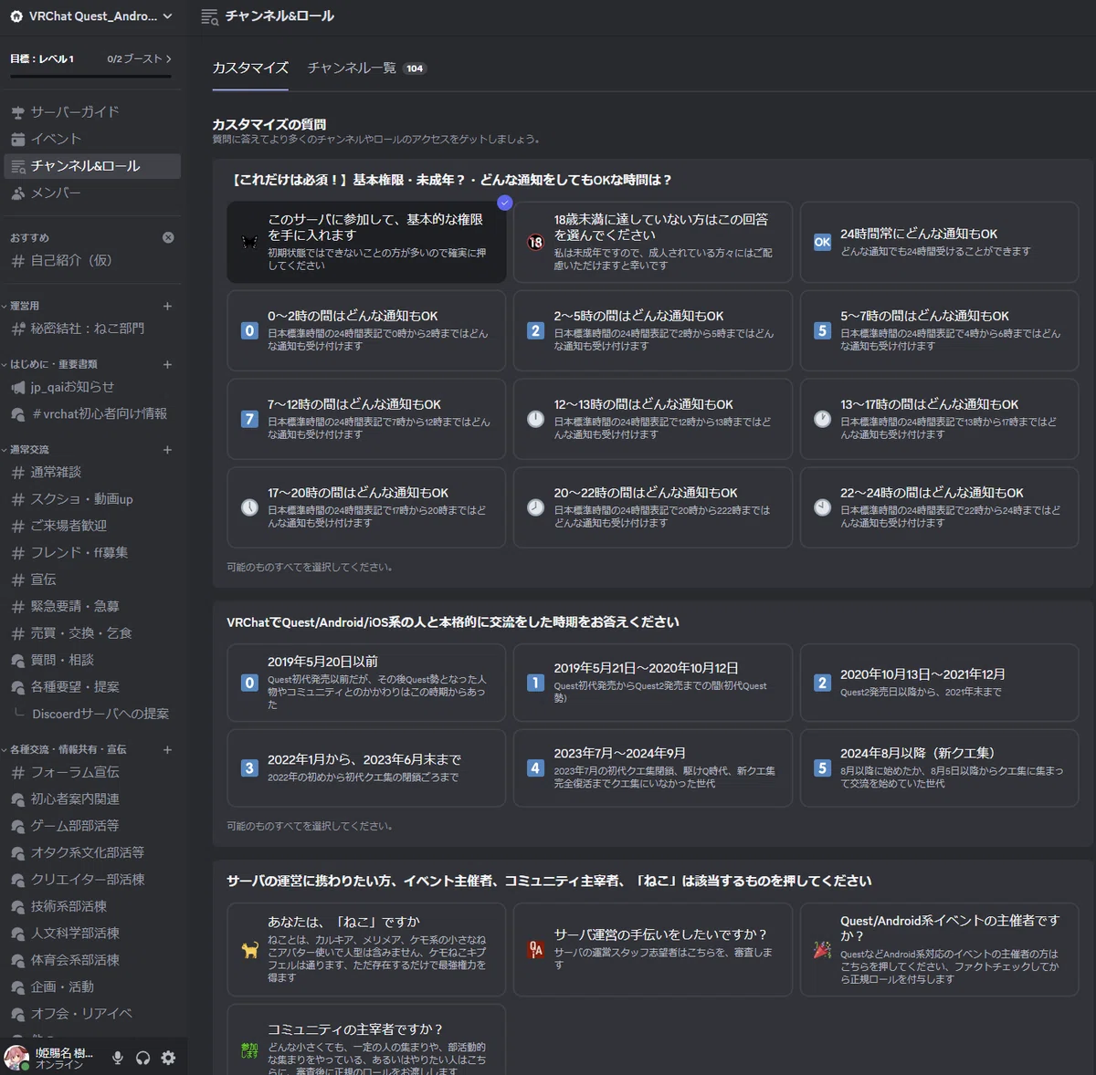Open the 企画・活動 forum channel
The image size is (1096, 1075).
click(x=92, y=986)
